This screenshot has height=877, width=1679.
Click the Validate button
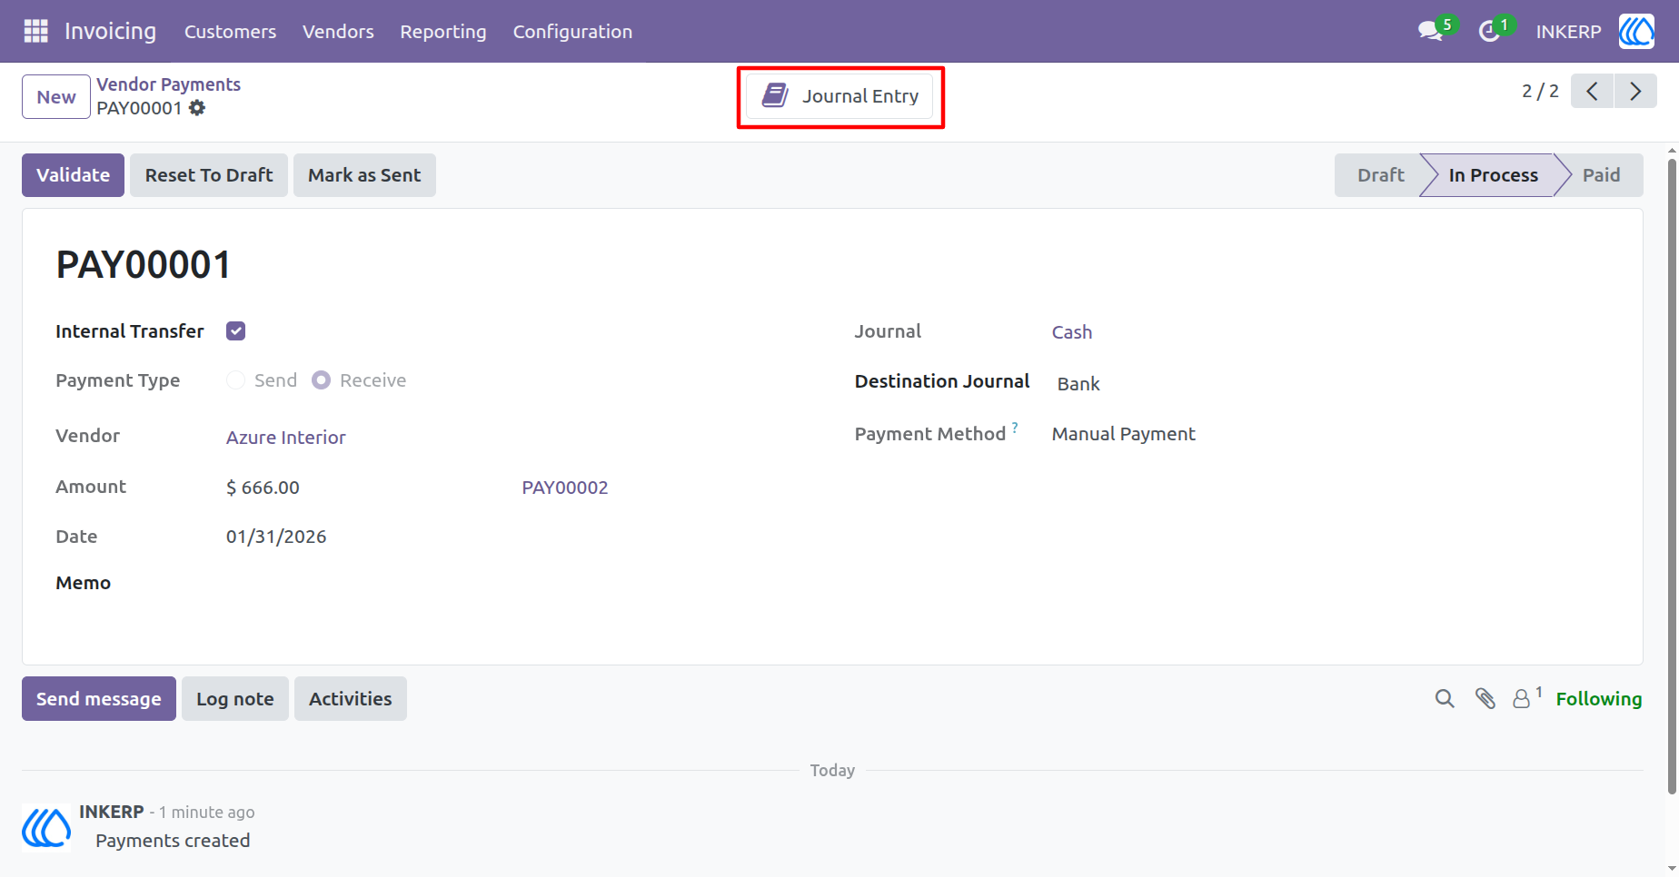(73, 175)
